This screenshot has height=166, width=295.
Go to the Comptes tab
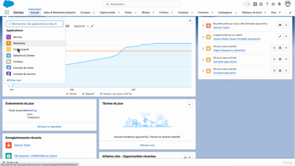[183, 12]
